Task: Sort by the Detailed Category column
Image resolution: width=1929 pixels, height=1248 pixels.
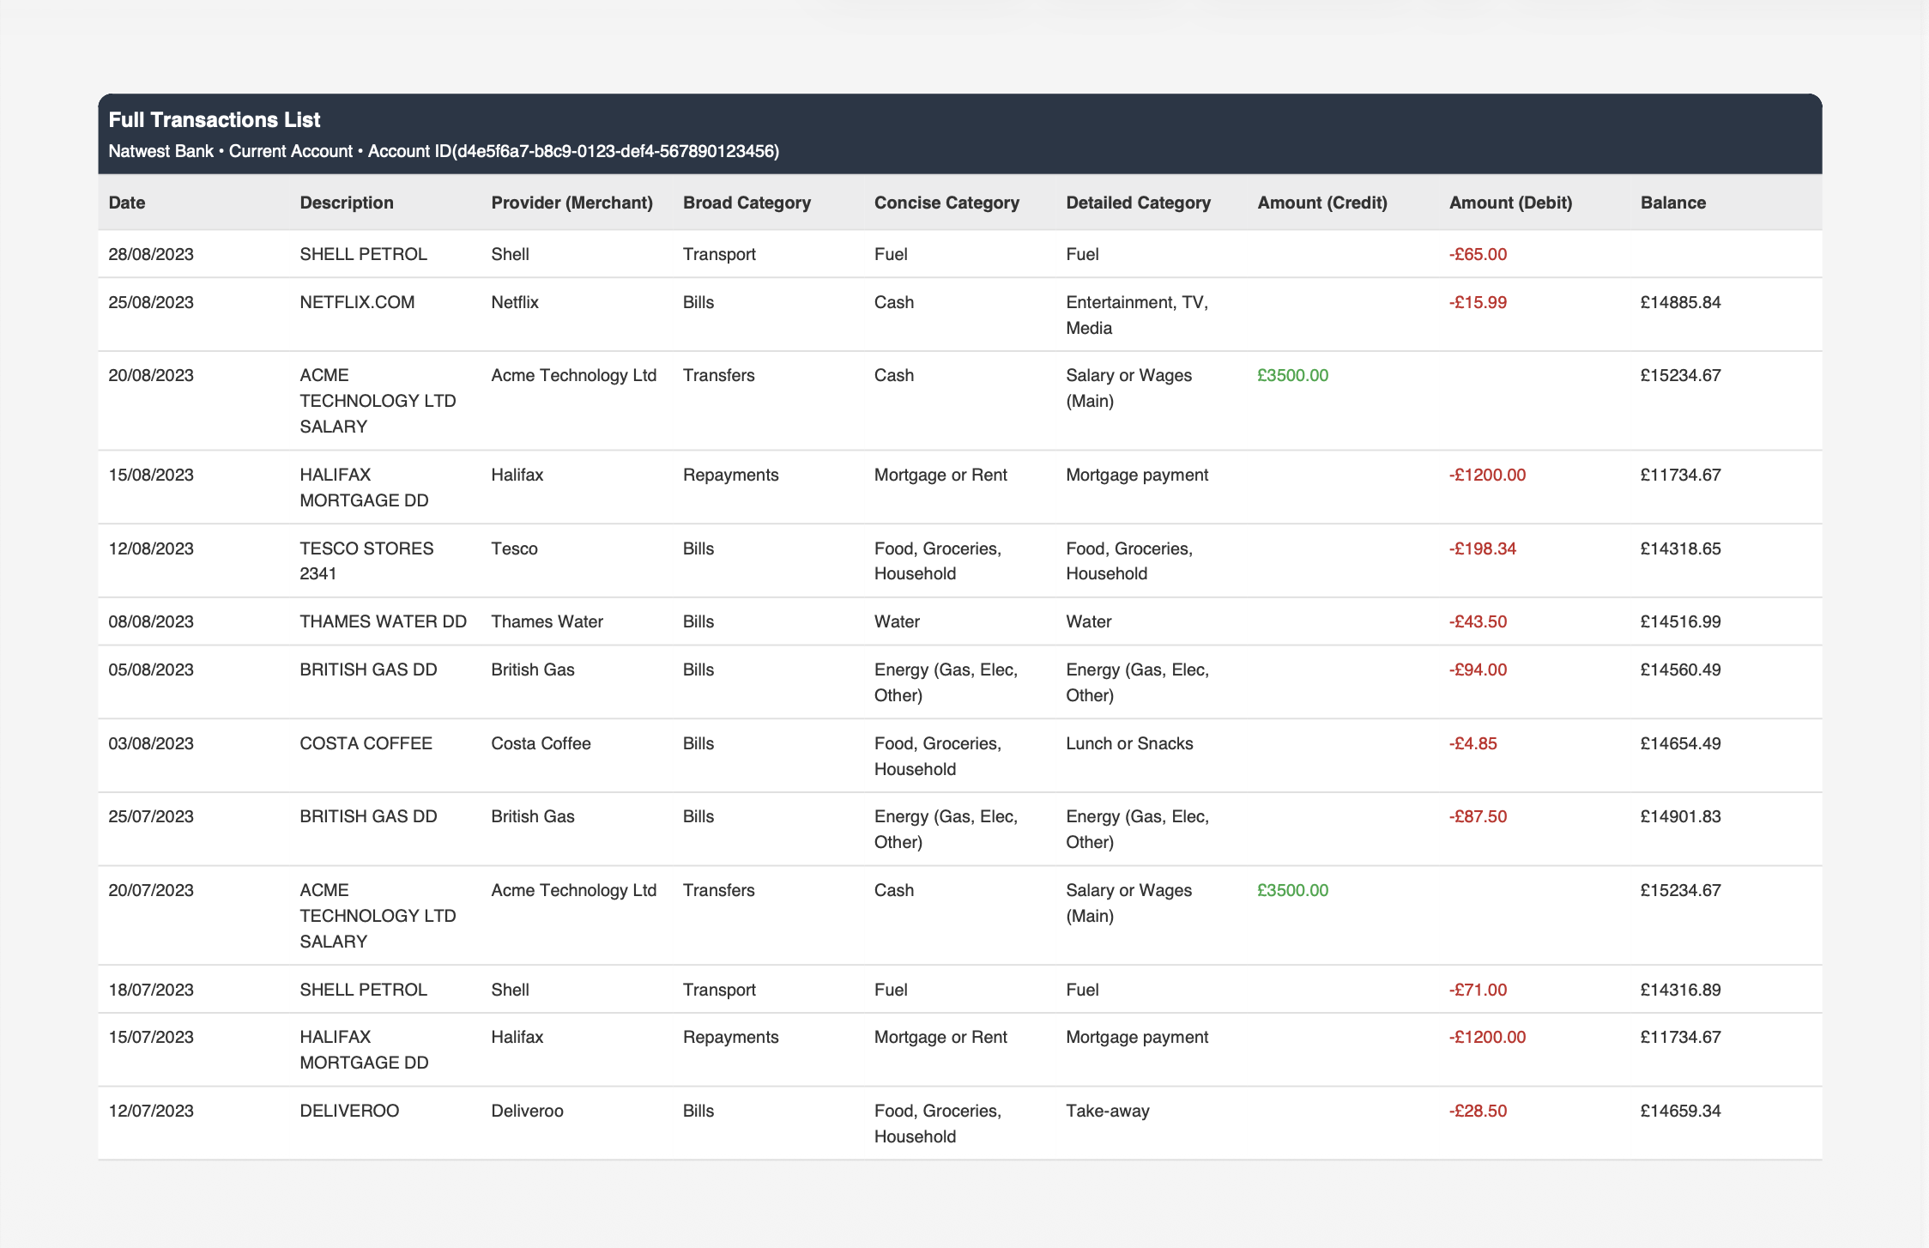Action: click(x=1138, y=203)
